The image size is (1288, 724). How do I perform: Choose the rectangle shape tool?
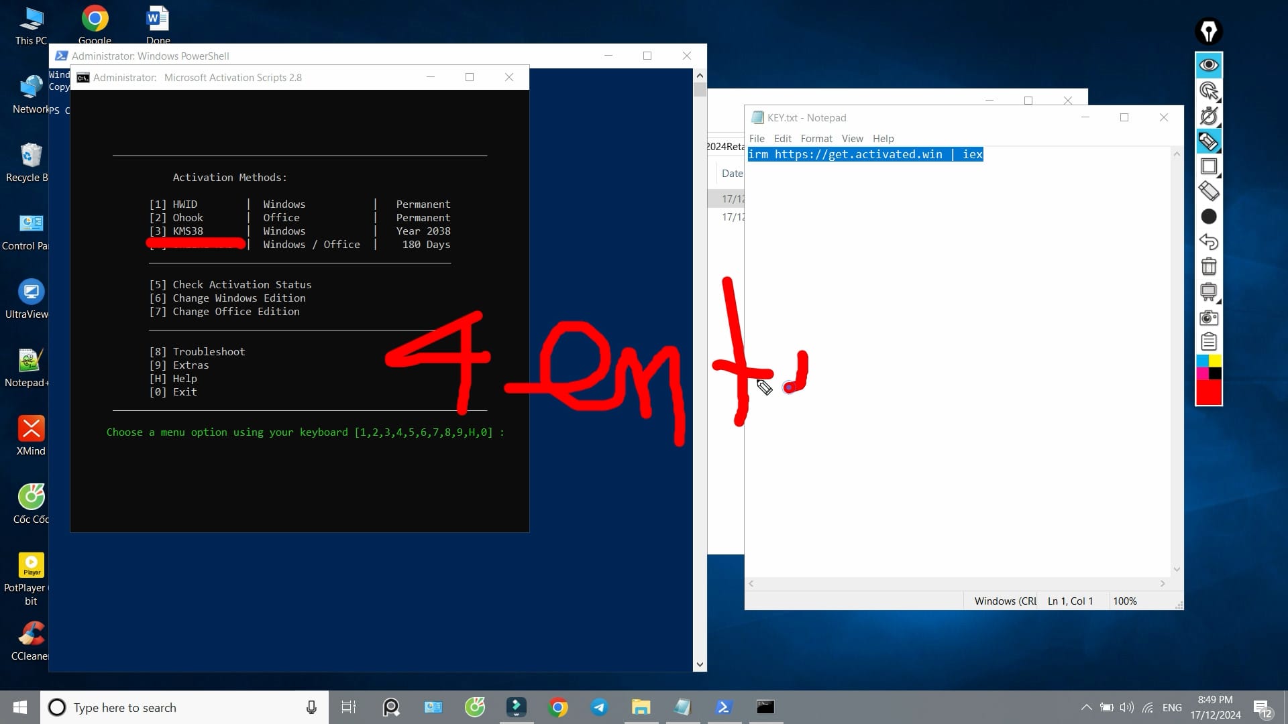click(x=1209, y=166)
